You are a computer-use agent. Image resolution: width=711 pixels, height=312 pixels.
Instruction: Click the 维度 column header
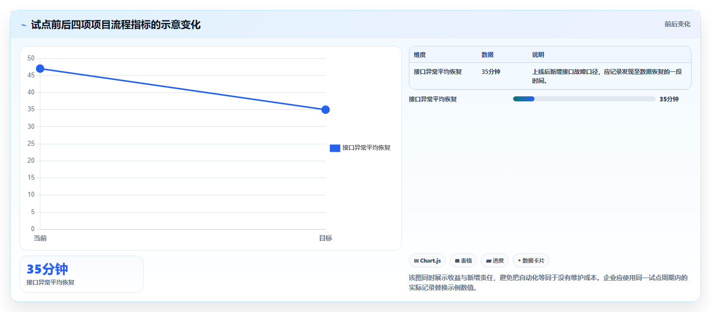(420, 55)
